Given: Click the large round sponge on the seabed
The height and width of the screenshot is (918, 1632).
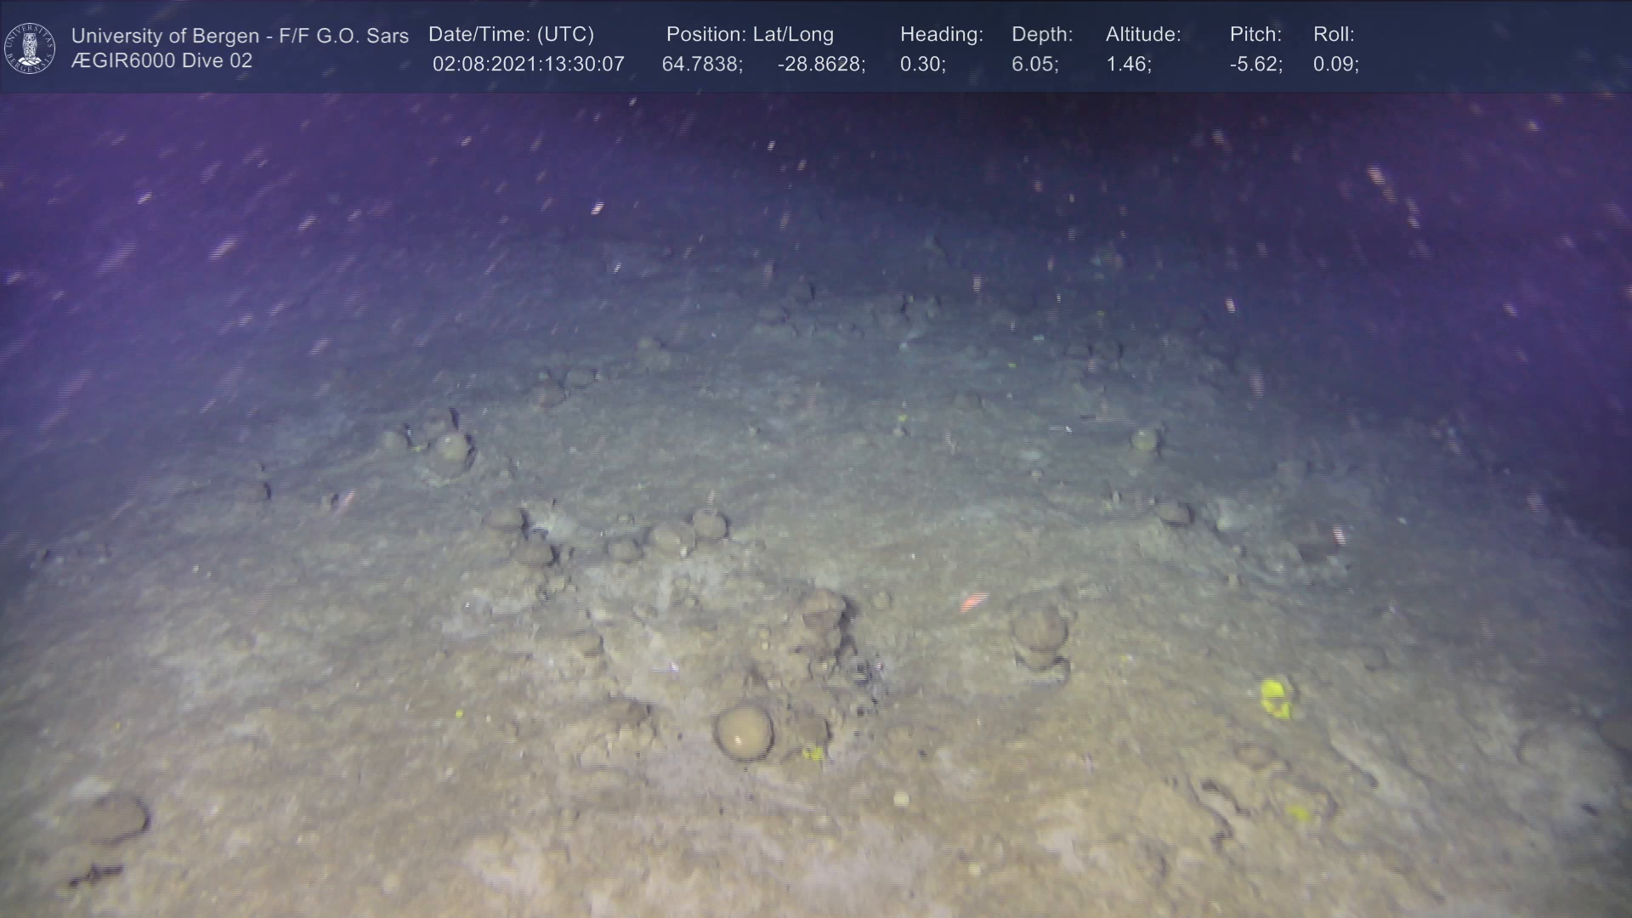Looking at the screenshot, I should 744,731.
